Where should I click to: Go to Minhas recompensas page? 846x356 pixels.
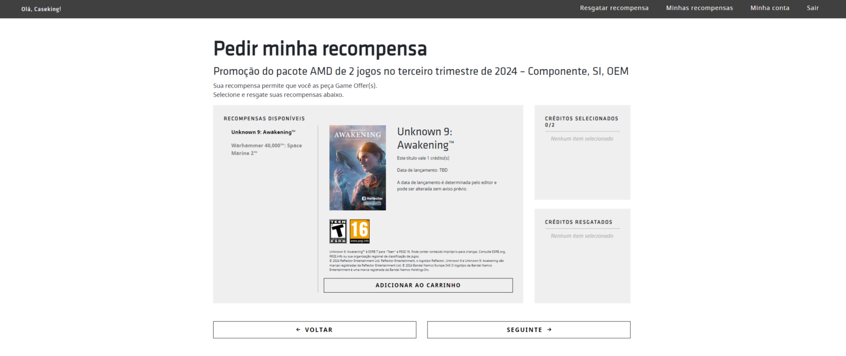[699, 8]
